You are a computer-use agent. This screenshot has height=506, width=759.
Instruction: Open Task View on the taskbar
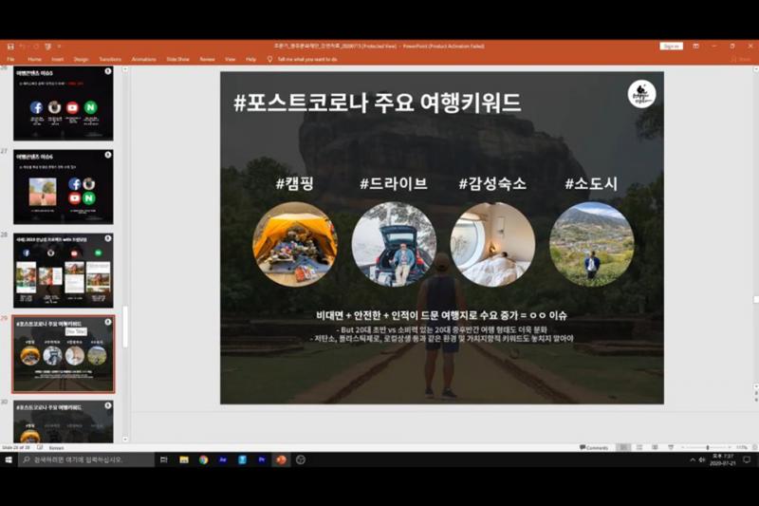pyautogui.click(x=163, y=459)
